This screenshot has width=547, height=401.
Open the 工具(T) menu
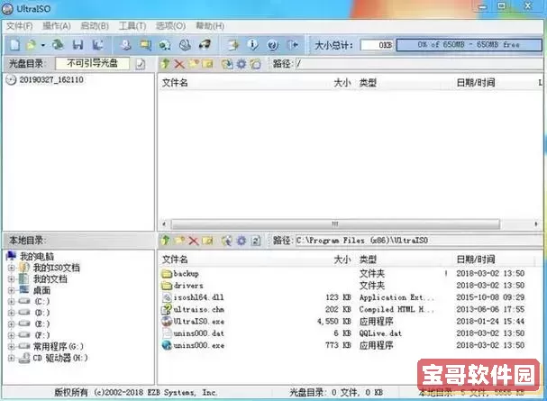click(132, 26)
